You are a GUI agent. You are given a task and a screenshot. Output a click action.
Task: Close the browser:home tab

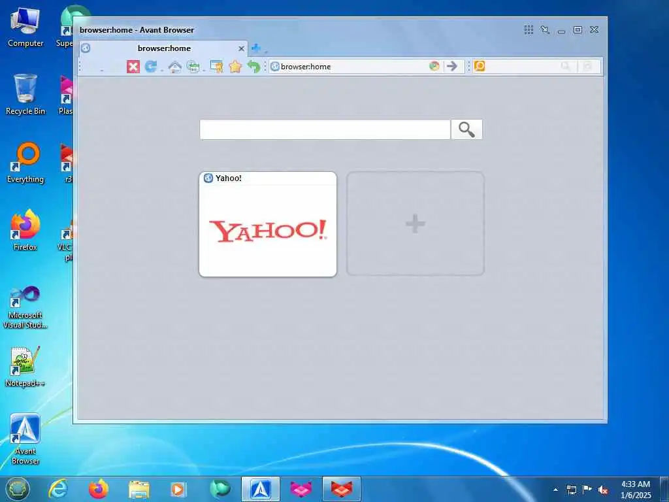[241, 48]
